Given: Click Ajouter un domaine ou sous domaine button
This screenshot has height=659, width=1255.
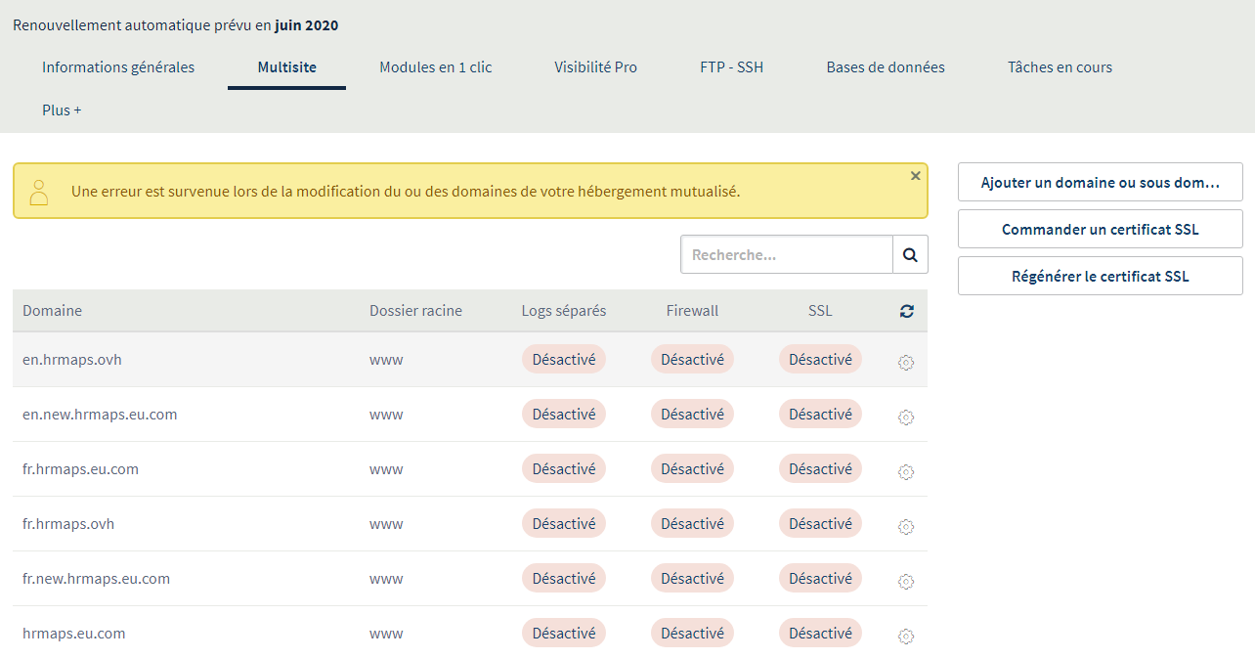Looking at the screenshot, I should [x=1100, y=183].
